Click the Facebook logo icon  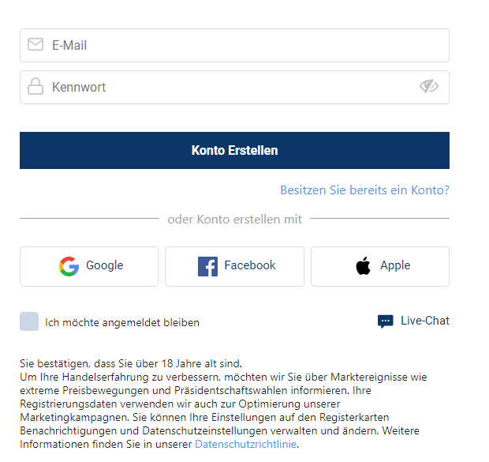(207, 266)
